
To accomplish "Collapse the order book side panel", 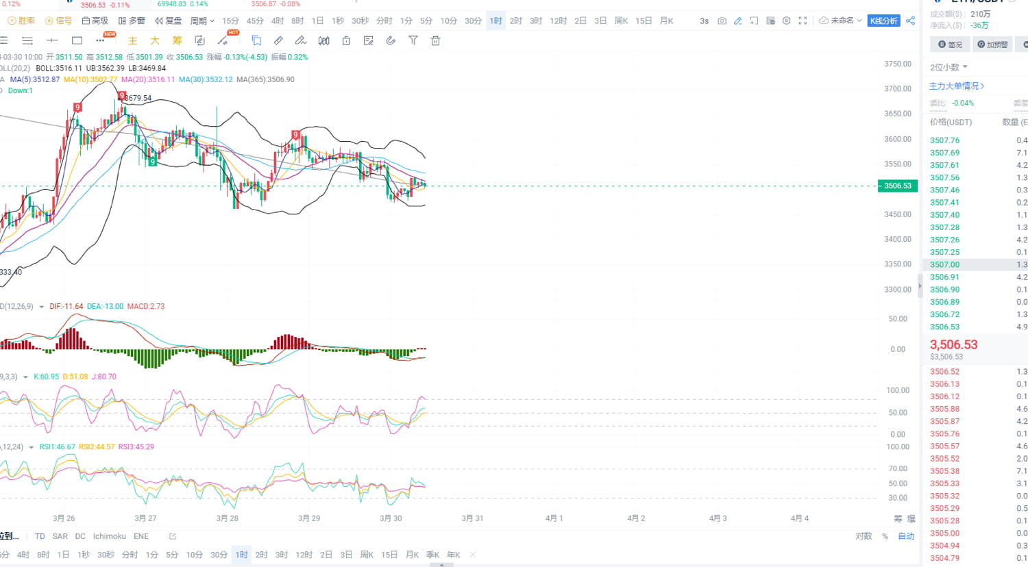I will [x=920, y=286].
